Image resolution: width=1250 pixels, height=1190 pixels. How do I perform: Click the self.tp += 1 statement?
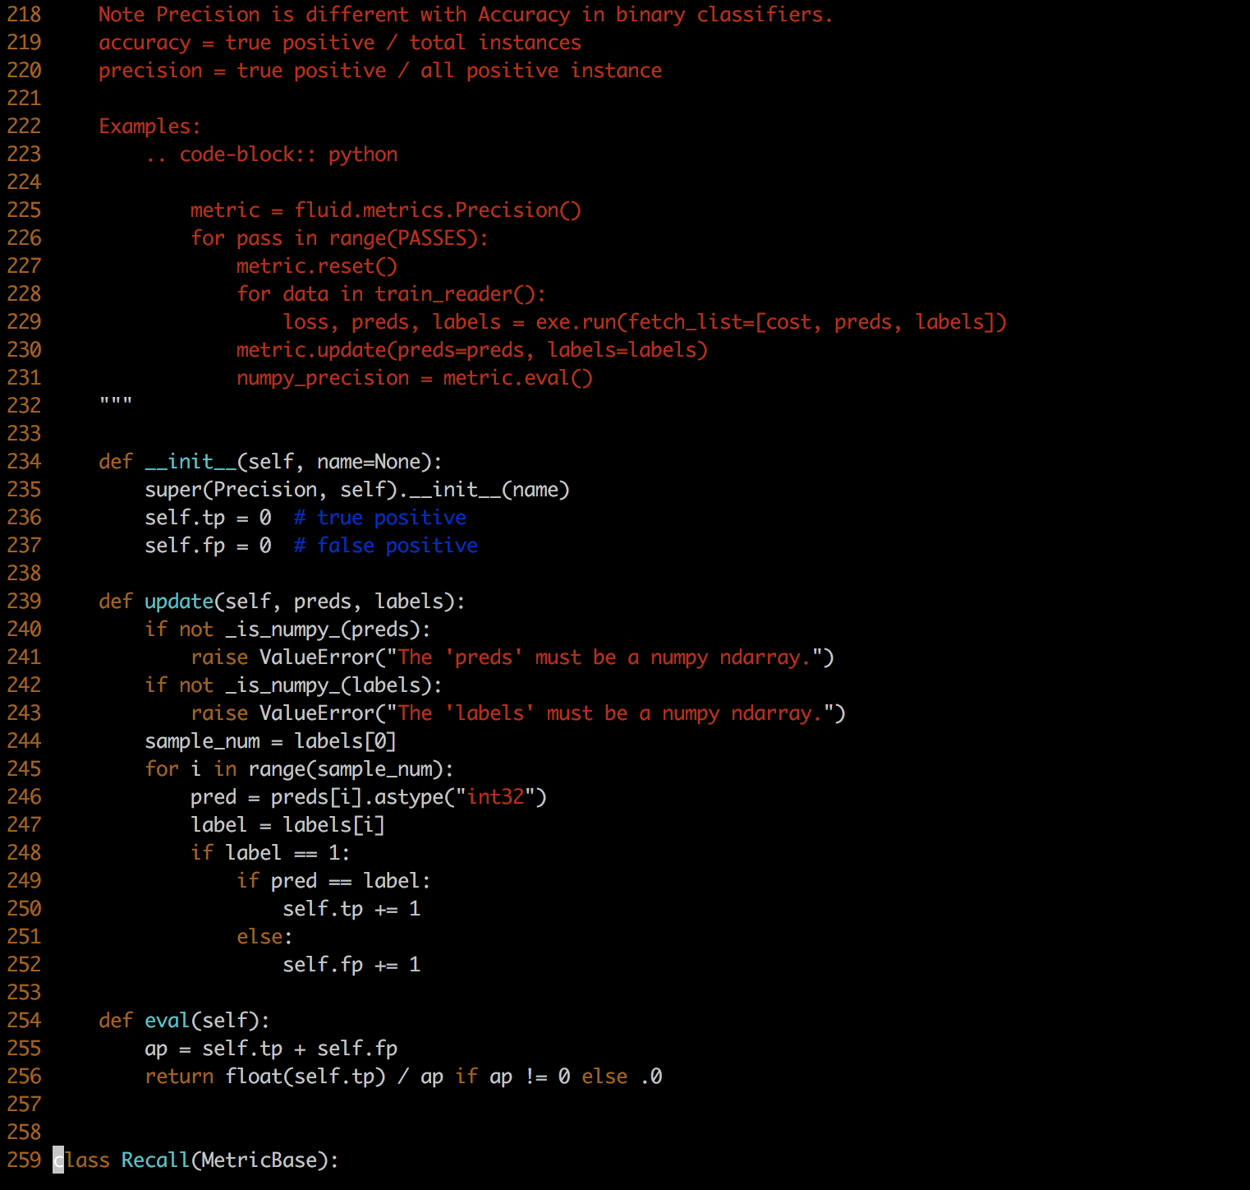point(352,908)
